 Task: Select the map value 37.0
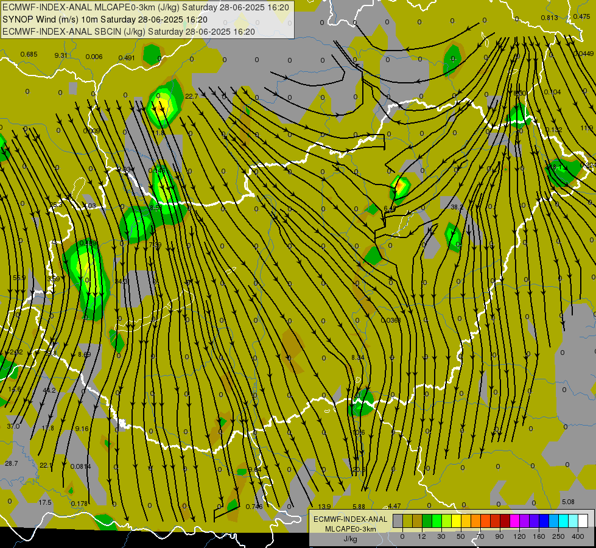13,426
